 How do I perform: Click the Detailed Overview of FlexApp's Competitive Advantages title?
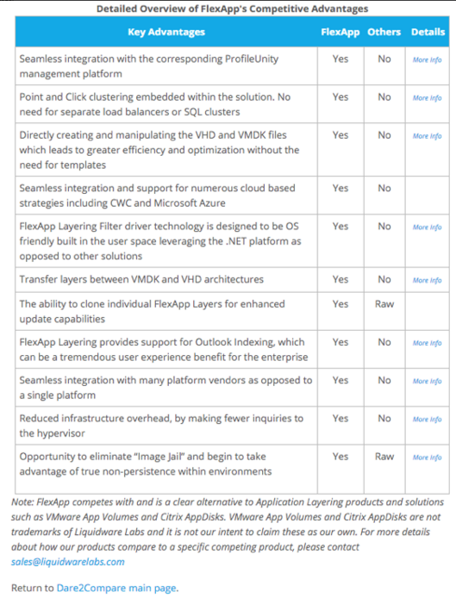tap(233, 9)
